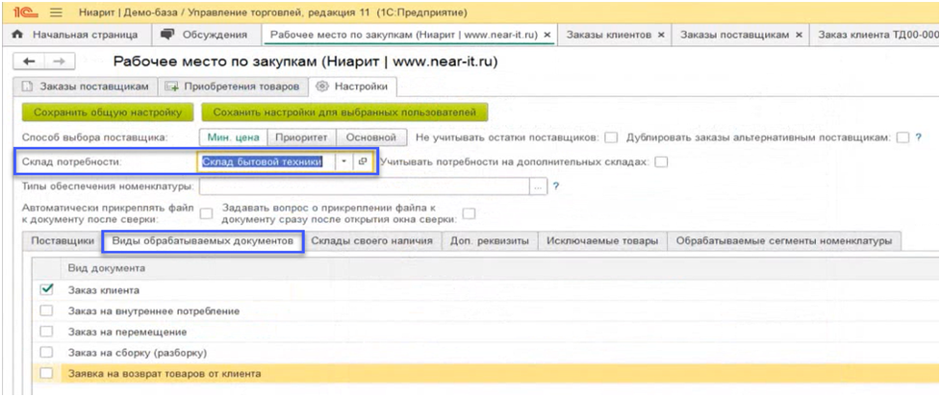The image size is (941, 397).
Task: Open the Исключаемые товары sub-tab
Action: (602, 240)
